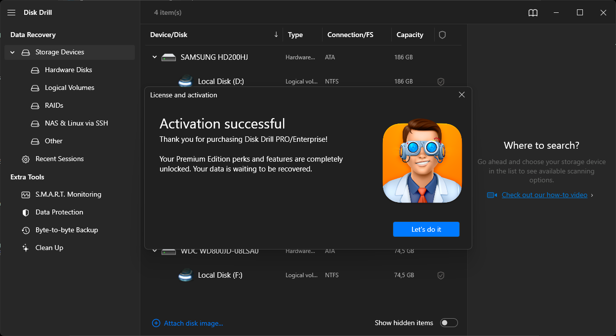The height and width of the screenshot is (336, 616).
Task: Click Attach disk image link
Action: 194,323
